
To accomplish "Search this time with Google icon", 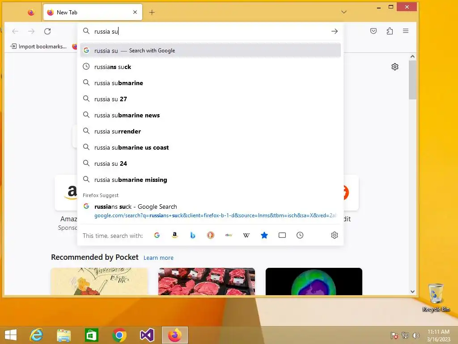I will click(157, 235).
